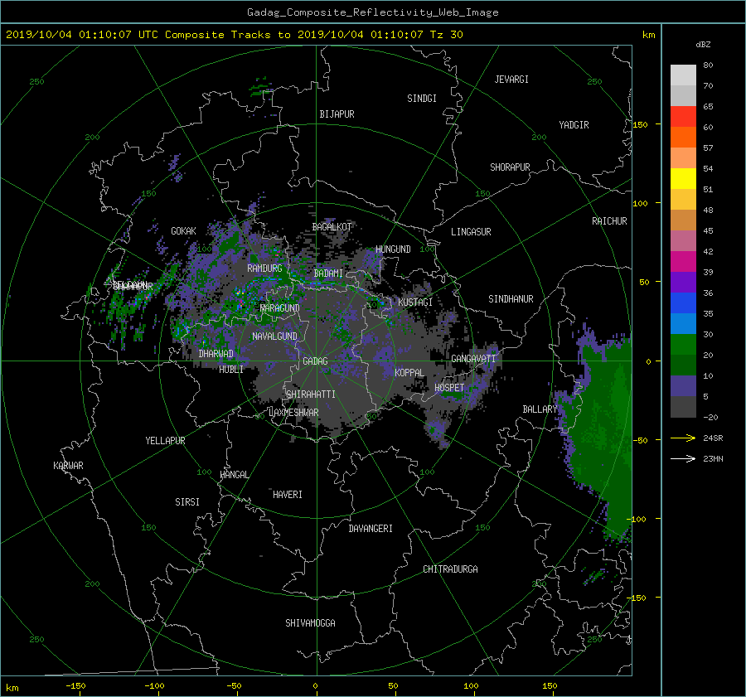The width and height of the screenshot is (746, 697).
Task: Click the CHITRADURGA city label
Action: point(451,569)
